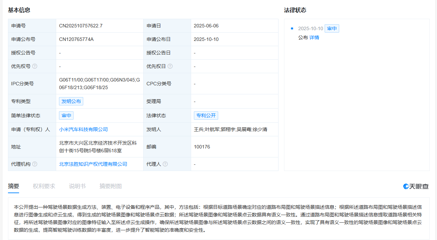The image size is (437, 240).
Task: Click the 审中 tag in 简单法律状态 row
Action: pyautogui.click(x=66, y=115)
